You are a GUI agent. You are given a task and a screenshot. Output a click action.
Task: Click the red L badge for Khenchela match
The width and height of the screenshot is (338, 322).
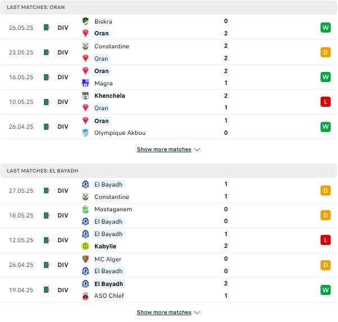[326, 102]
